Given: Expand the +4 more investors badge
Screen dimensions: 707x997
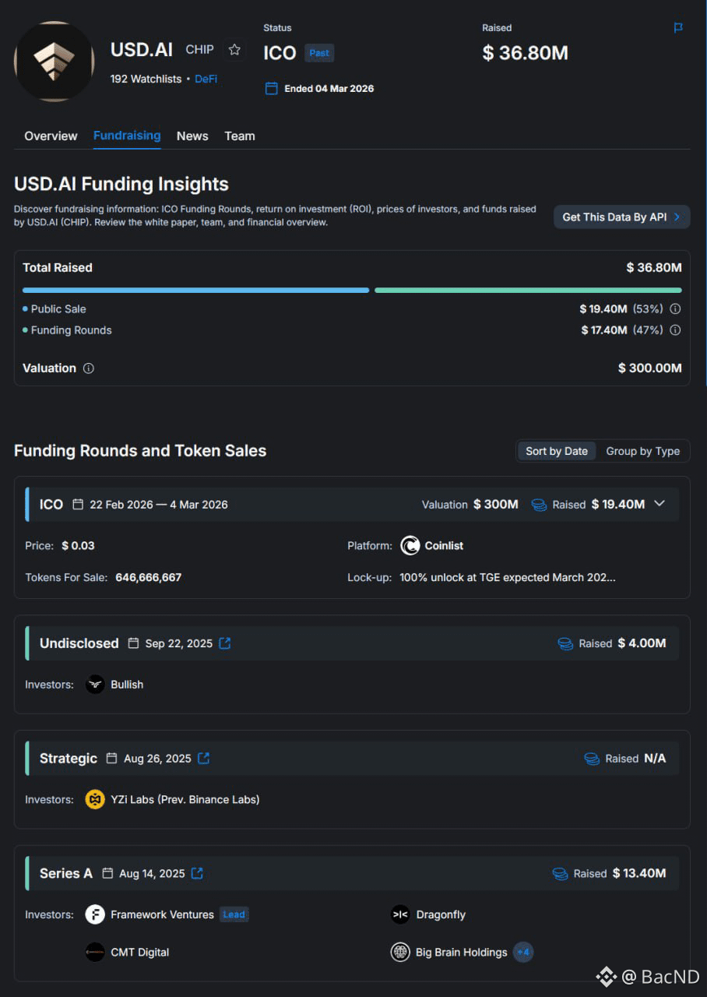Looking at the screenshot, I should pyautogui.click(x=523, y=952).
